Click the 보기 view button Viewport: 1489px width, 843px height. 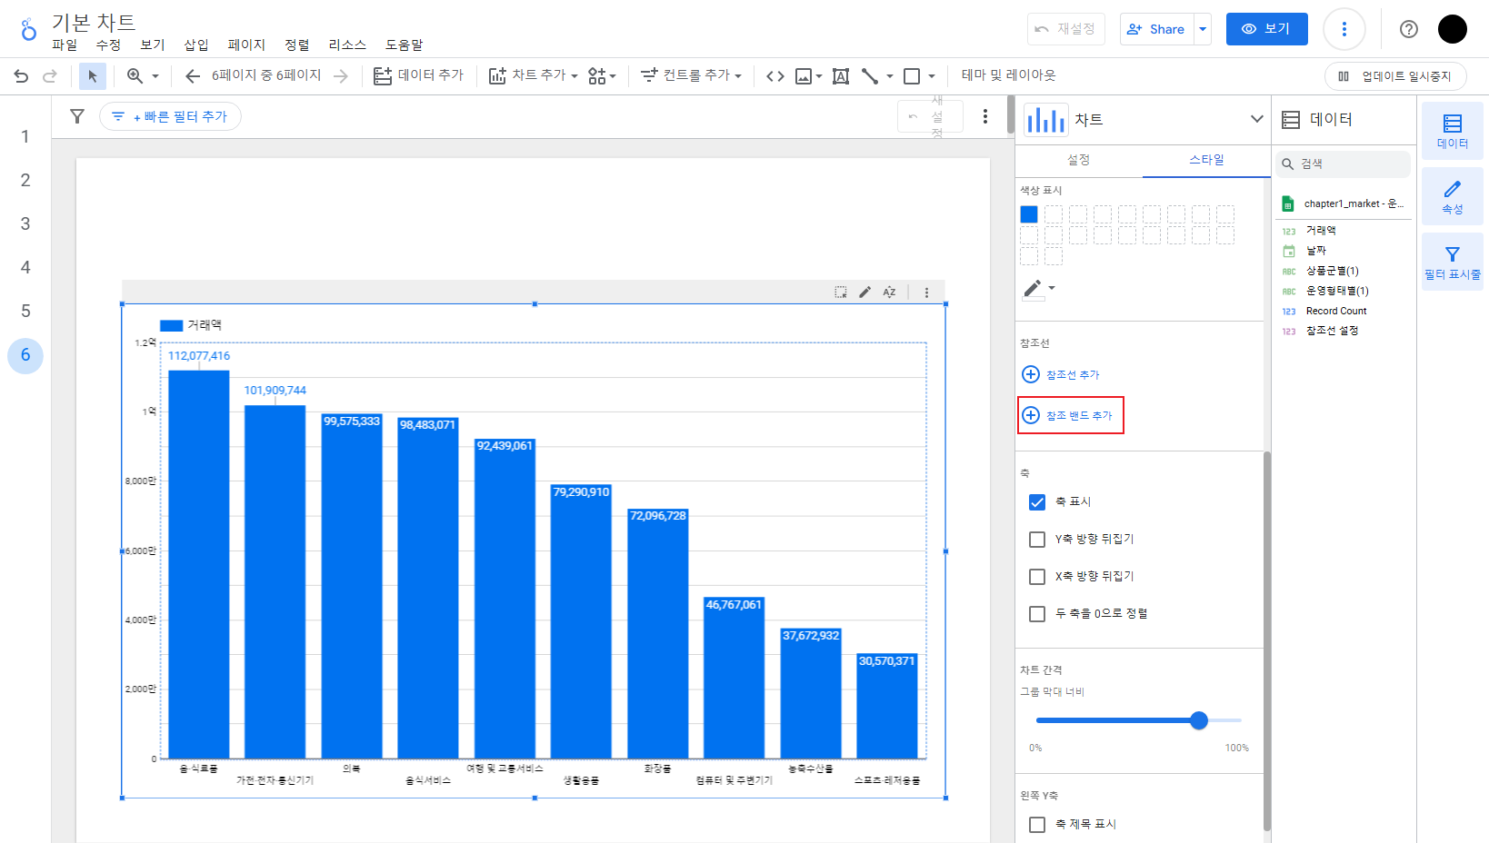[1266, 29]
